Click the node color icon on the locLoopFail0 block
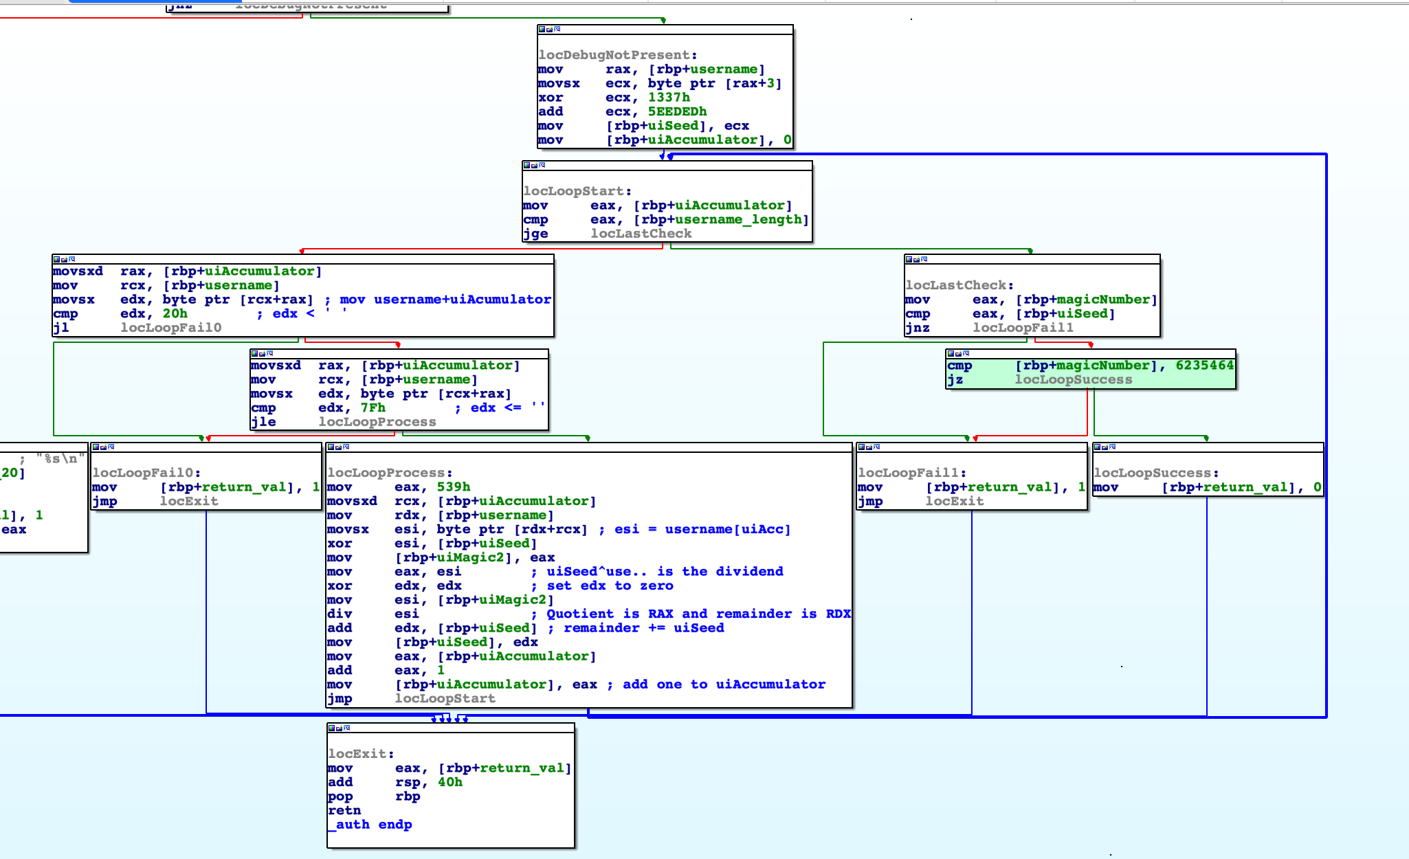Viewport: 1409px width, 859px height. click(96, 447)
